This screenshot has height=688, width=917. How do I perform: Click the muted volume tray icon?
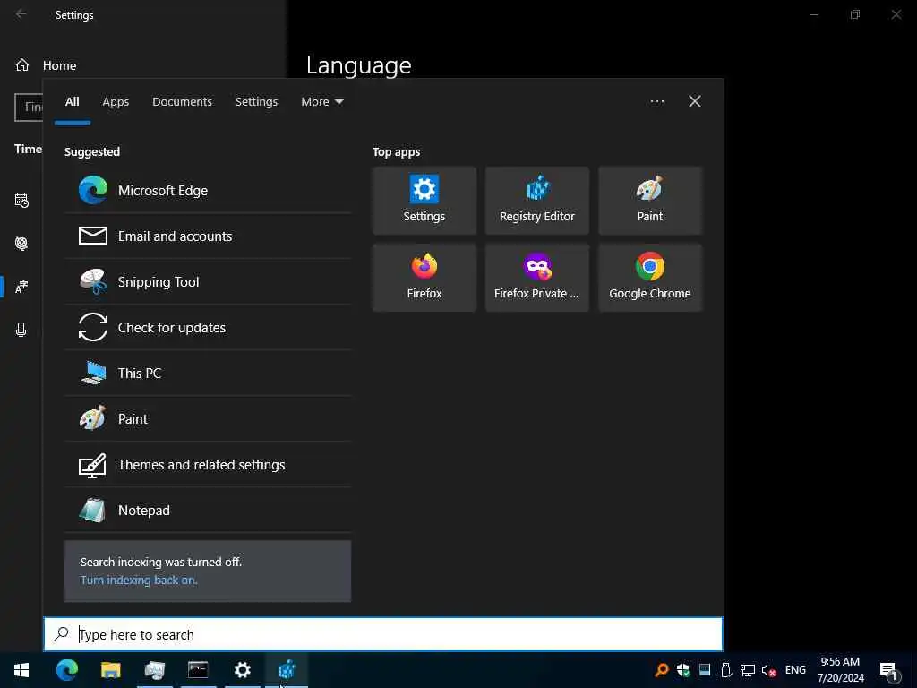[x=768, y=670]
